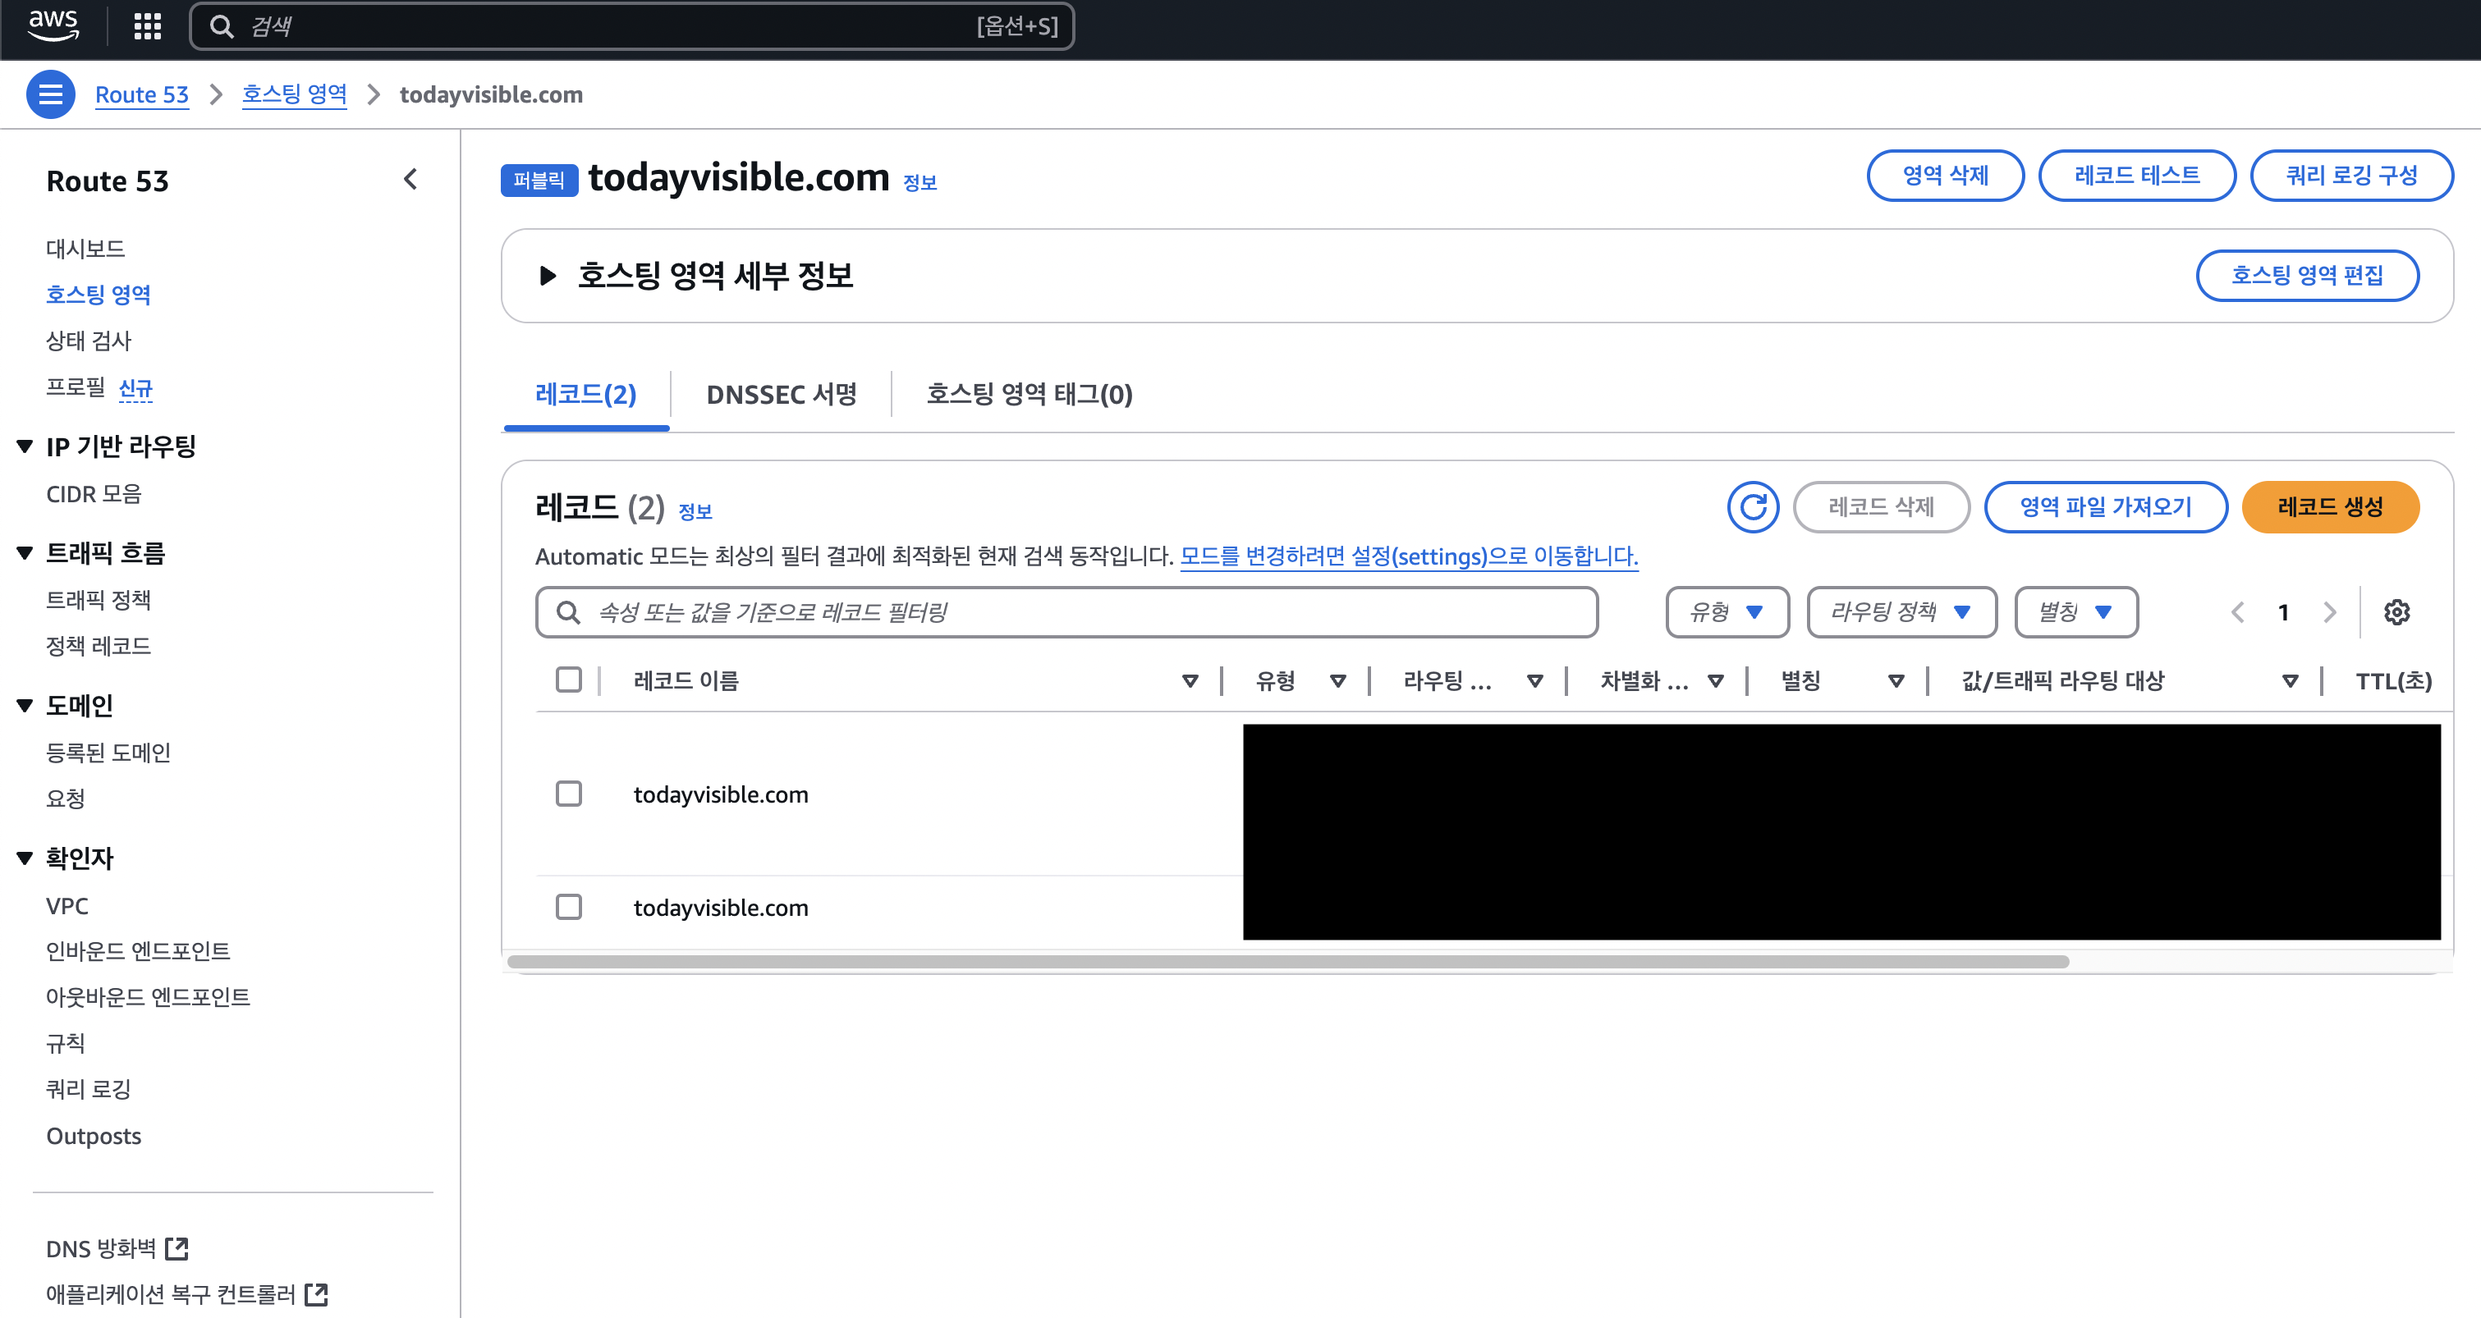Switch to the 레코드(2) tab
Screen dimensions: 2481x1318
pyautogui.click(x=585, y=394)
